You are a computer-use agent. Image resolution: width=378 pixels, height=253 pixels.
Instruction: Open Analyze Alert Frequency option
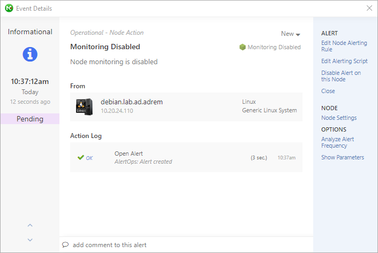pos(337,142)
